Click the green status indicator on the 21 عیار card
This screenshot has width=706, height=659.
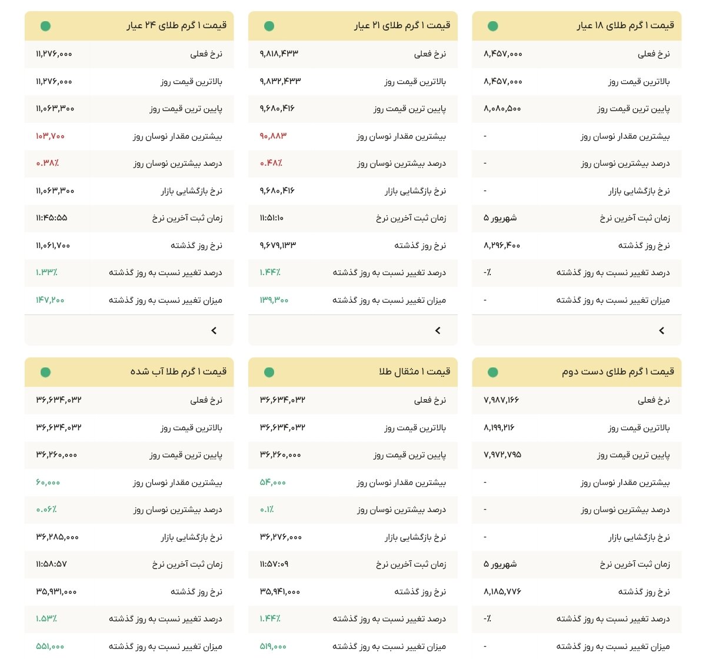pyautogui.click(x=270, y=25)
